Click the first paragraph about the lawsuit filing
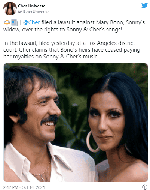Image resolution: width=150 pixels, height=190 pixels. click(74, 26)
